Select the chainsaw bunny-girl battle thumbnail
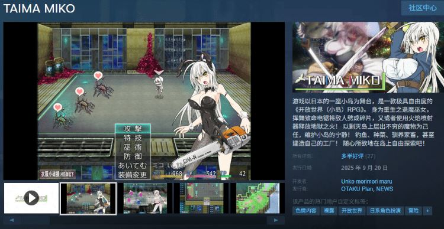 pos(88,198)
